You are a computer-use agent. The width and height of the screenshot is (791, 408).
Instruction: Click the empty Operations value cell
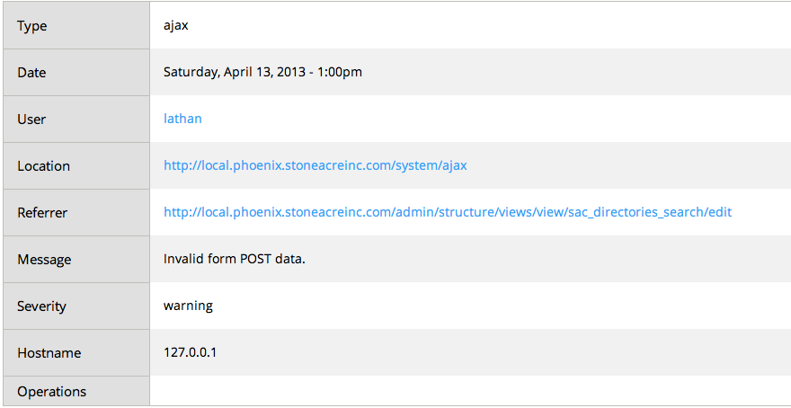tap(467, 392)
